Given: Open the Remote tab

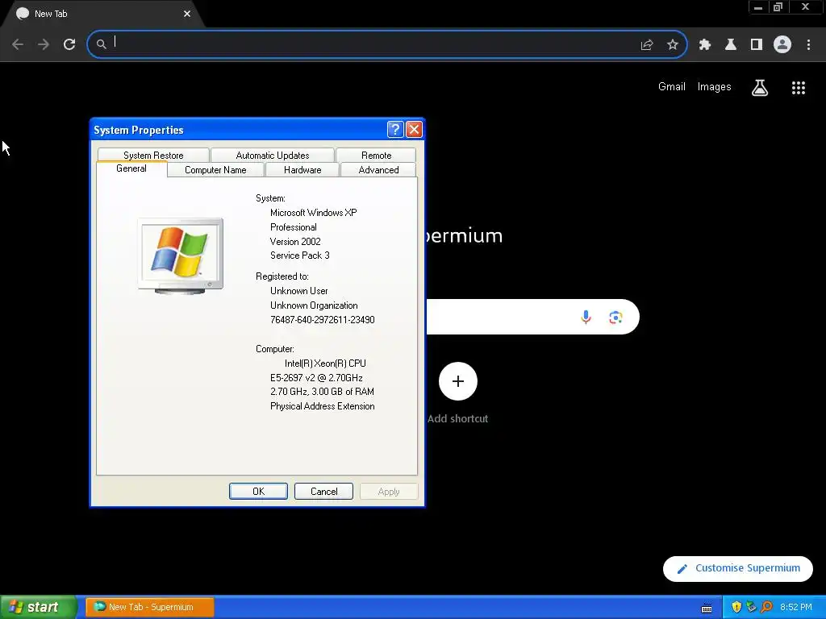Looking at the screenshot, I should [x=376, y=156].
